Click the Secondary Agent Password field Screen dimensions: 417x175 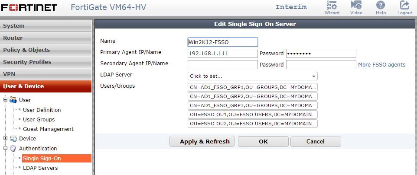coord(321,65)
